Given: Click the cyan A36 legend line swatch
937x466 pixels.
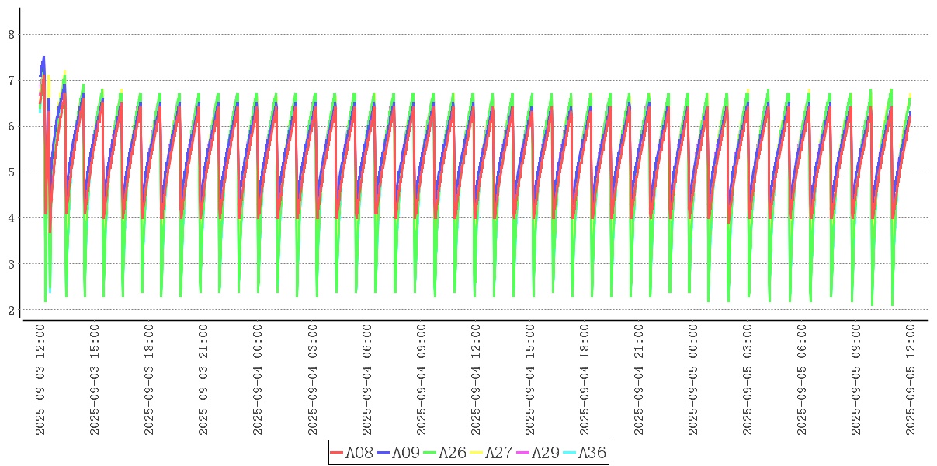Looking at the screenshot, I should pyautogui.click(x=570, y=453).
